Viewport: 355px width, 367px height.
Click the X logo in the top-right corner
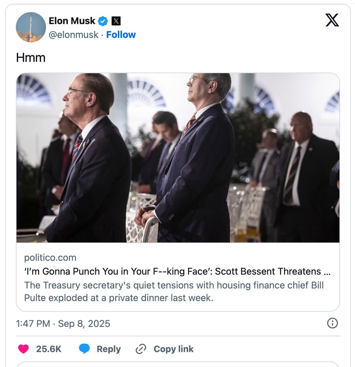tap(332, 20)
